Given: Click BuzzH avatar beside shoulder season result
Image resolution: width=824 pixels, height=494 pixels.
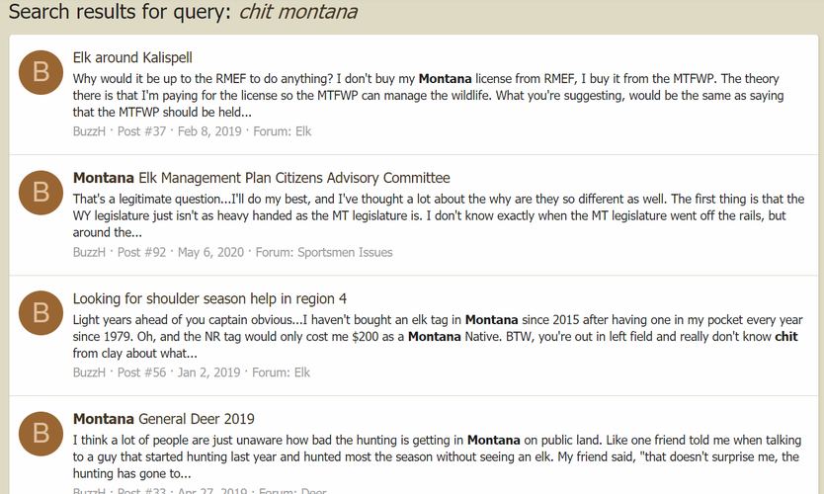Looking at the screenshot, I should point(41,313).
